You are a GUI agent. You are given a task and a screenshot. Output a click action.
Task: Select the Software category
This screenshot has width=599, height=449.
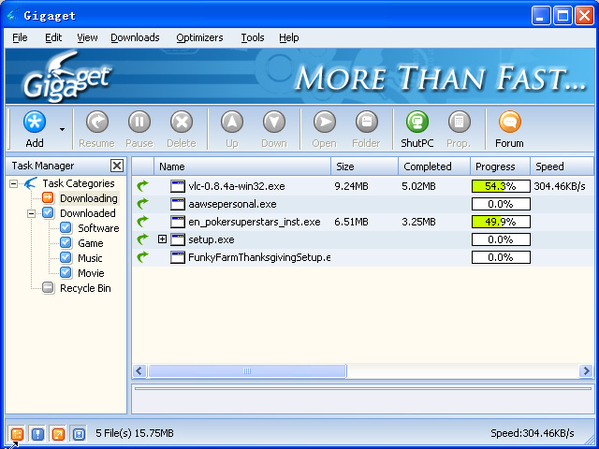coord(98,228)
